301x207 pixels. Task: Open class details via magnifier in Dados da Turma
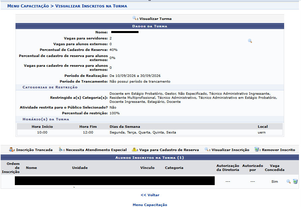click(250, 41)
